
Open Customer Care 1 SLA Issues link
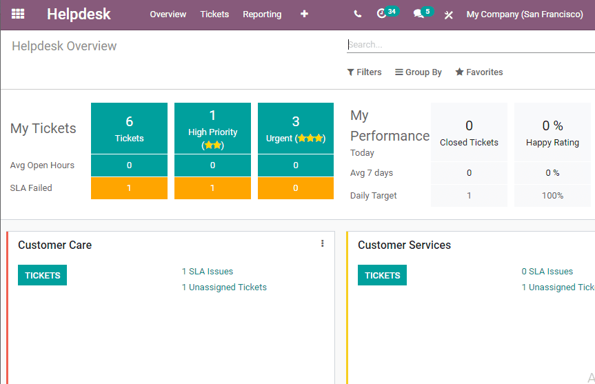[x=208, y=272]
